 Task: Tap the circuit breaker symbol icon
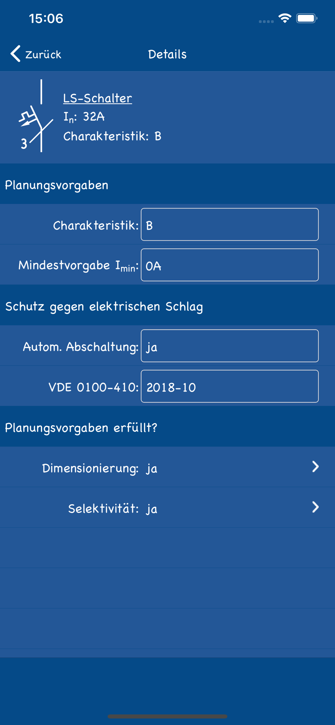tap(36, 116)
